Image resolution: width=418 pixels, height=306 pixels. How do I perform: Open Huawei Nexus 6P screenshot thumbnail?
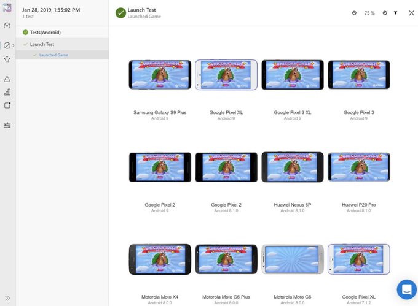(293, 167)
